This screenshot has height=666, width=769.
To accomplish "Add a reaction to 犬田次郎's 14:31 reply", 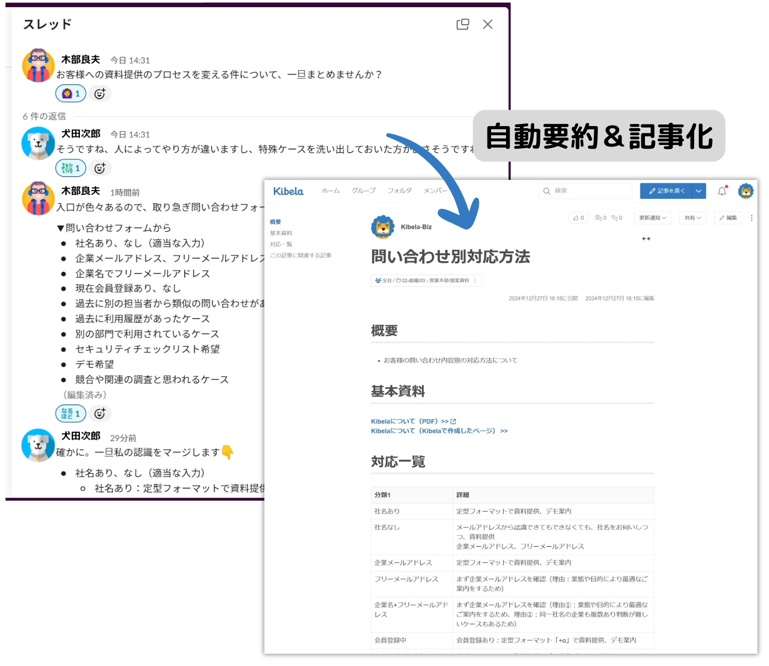I will (100, 168).
